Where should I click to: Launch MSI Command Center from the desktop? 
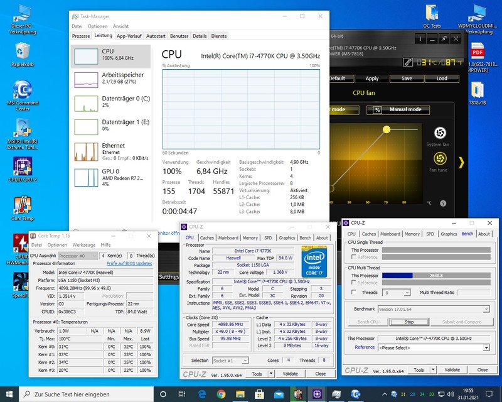[x=23, y=95]
